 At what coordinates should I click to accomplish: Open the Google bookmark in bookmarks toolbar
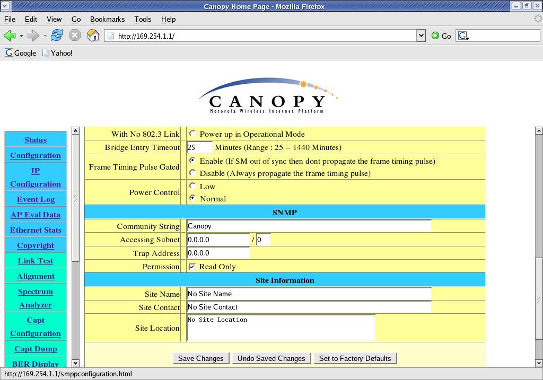[x=21, y=53]
